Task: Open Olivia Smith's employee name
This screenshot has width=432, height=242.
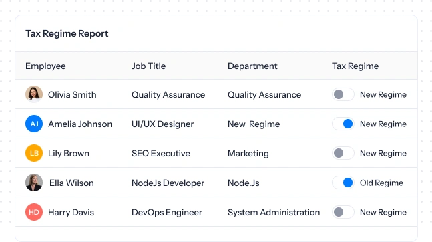Action: (72, 95)
